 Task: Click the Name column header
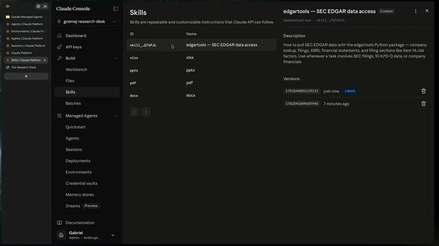coord(191,34)
